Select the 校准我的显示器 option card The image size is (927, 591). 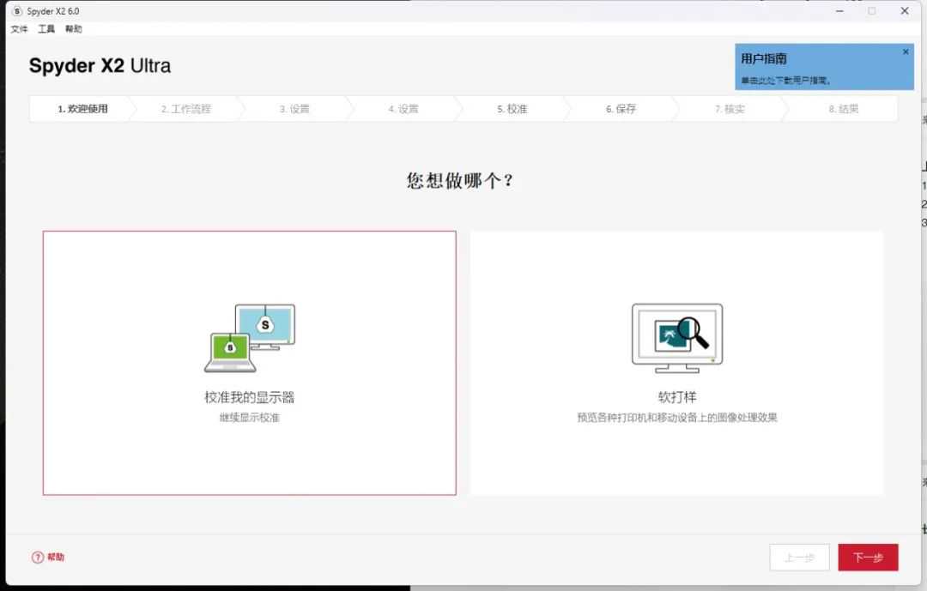249,363
